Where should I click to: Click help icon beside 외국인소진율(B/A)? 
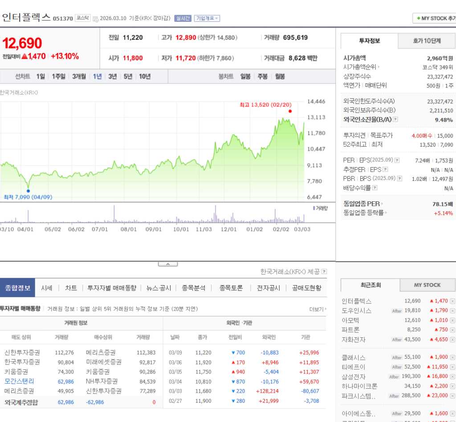[x=395, y=119]
